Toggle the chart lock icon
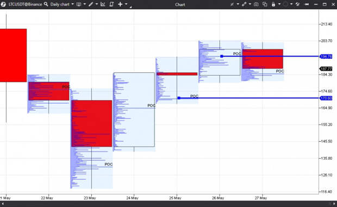The width and height of the screenshot is (337, 207). pos(273,4)
